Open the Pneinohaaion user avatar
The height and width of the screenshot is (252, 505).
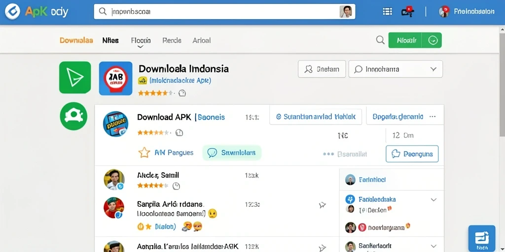(444, 12)
